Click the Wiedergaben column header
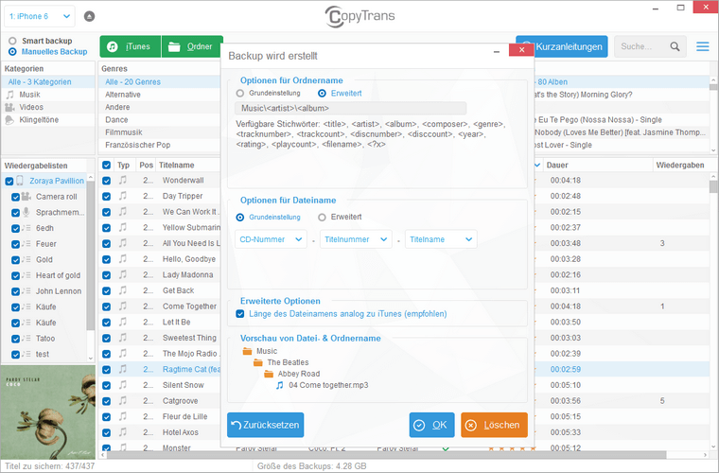 pos(680,165)
